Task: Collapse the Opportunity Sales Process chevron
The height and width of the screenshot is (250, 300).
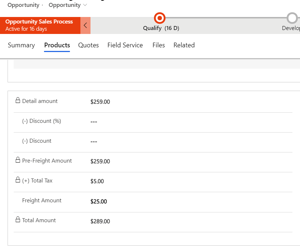Action: (85, 25)
